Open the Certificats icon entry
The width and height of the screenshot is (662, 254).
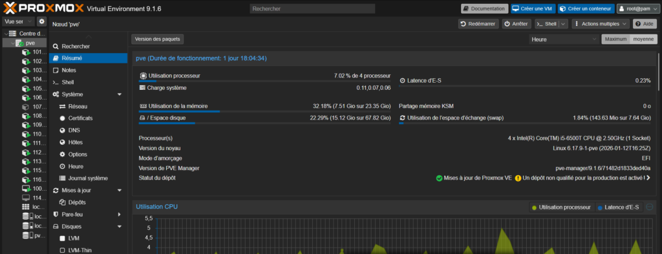coord(63,118)
